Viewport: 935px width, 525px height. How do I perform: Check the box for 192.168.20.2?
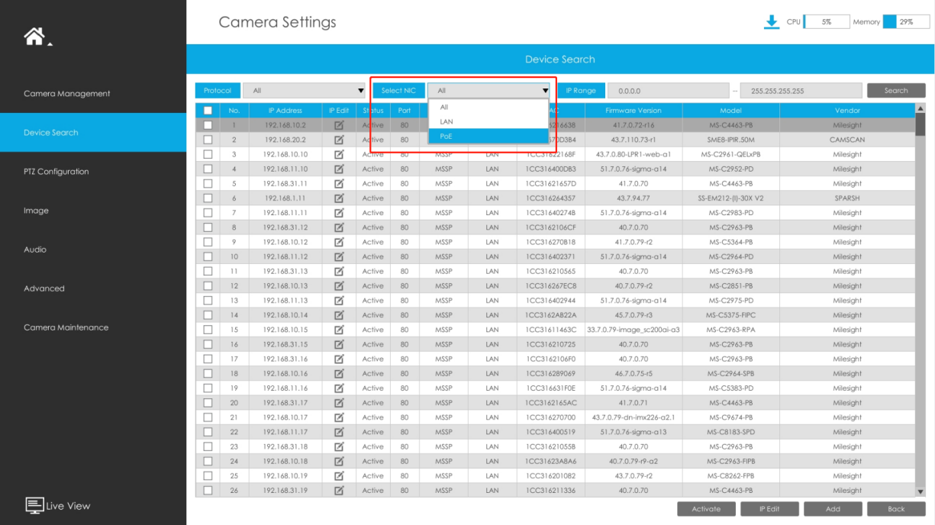pyautogui.click(x=208, y=140)
